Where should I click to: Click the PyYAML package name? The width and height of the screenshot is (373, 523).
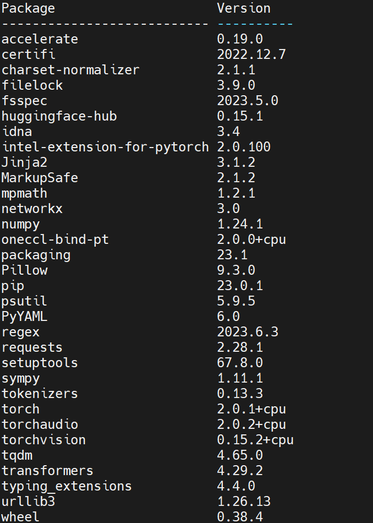pyautogui.click(x=24, y=316)
